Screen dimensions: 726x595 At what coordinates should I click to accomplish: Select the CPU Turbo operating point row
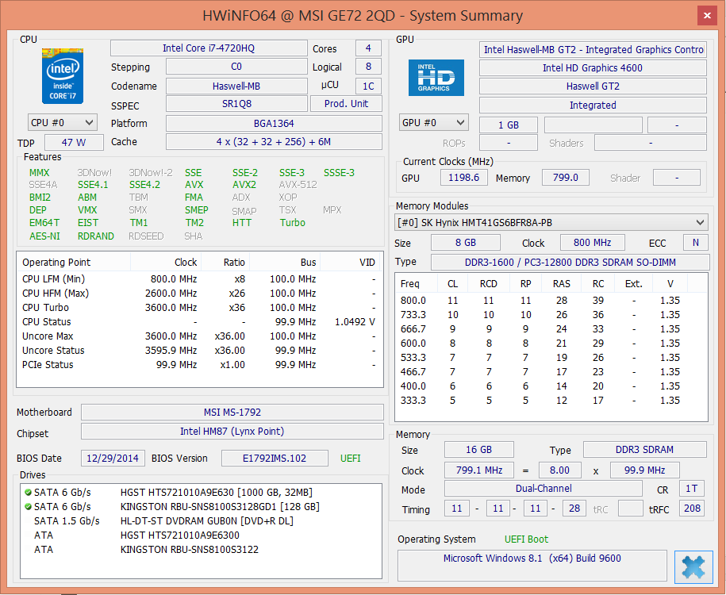200,308
